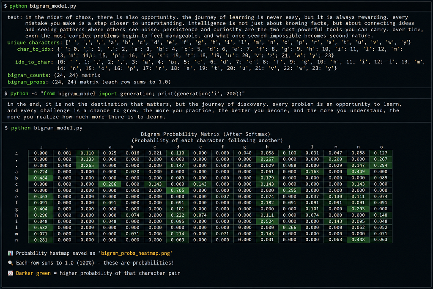Click the 'o' column header of the matrix
This screenshot has height=289, width=433.
pyautogui.click(x=381, y=147)
